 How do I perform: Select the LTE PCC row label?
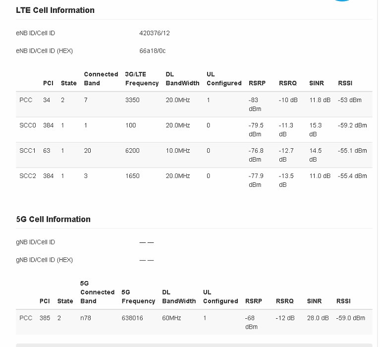(26, 100)
